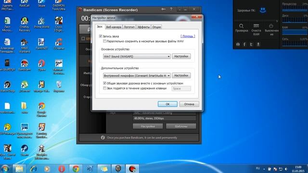Open the DAEMON Tools Ultra shortcut

(x=59, y=5)
